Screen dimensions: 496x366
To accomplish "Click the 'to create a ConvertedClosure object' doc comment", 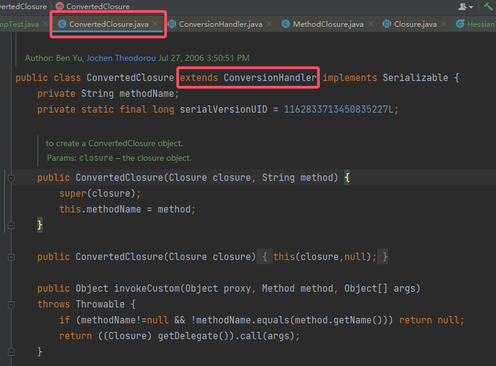I will tap(114, 143).
